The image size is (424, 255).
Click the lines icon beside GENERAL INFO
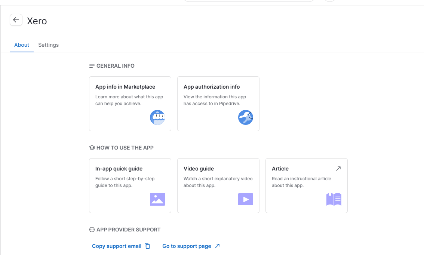92,66
